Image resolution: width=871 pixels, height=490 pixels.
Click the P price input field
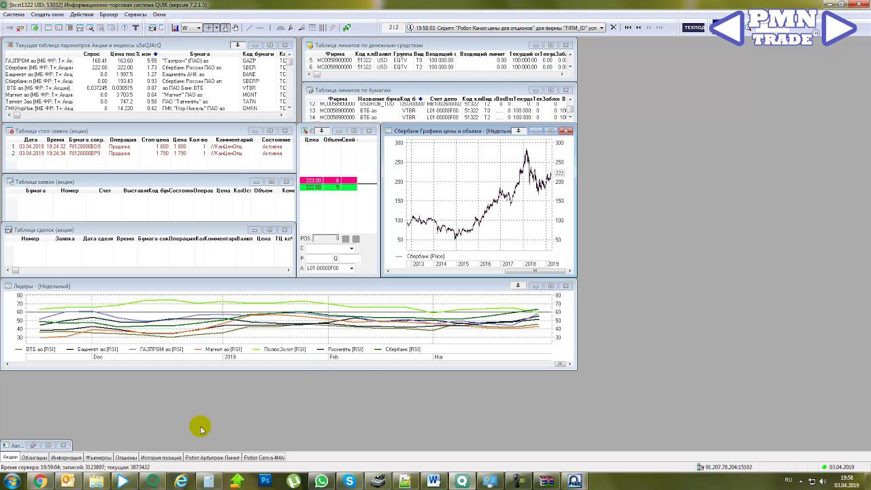pos(322,259)
